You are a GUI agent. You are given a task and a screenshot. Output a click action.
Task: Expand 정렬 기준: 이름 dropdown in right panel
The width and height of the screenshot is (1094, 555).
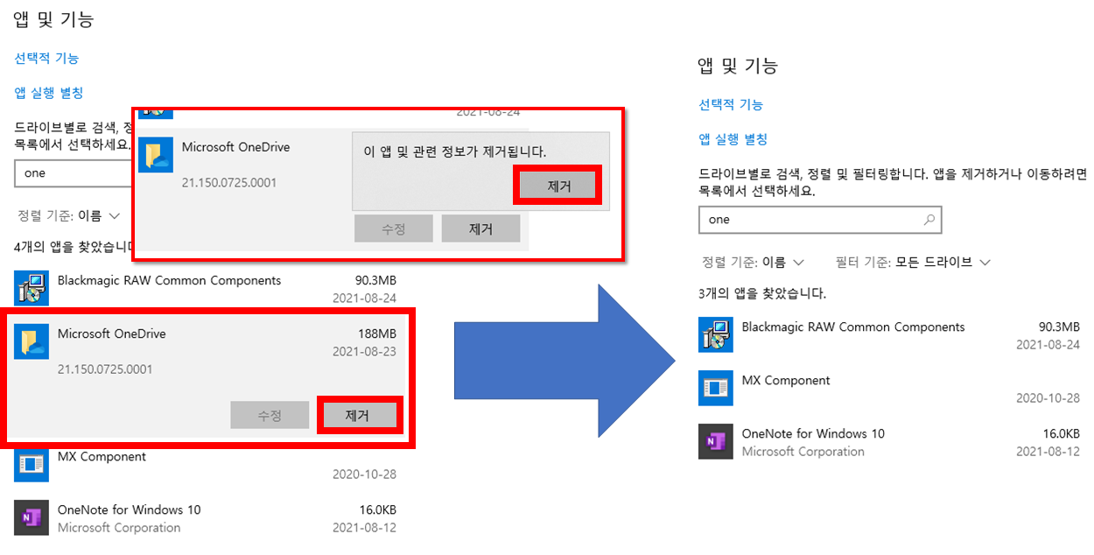[x=753, y=262]
